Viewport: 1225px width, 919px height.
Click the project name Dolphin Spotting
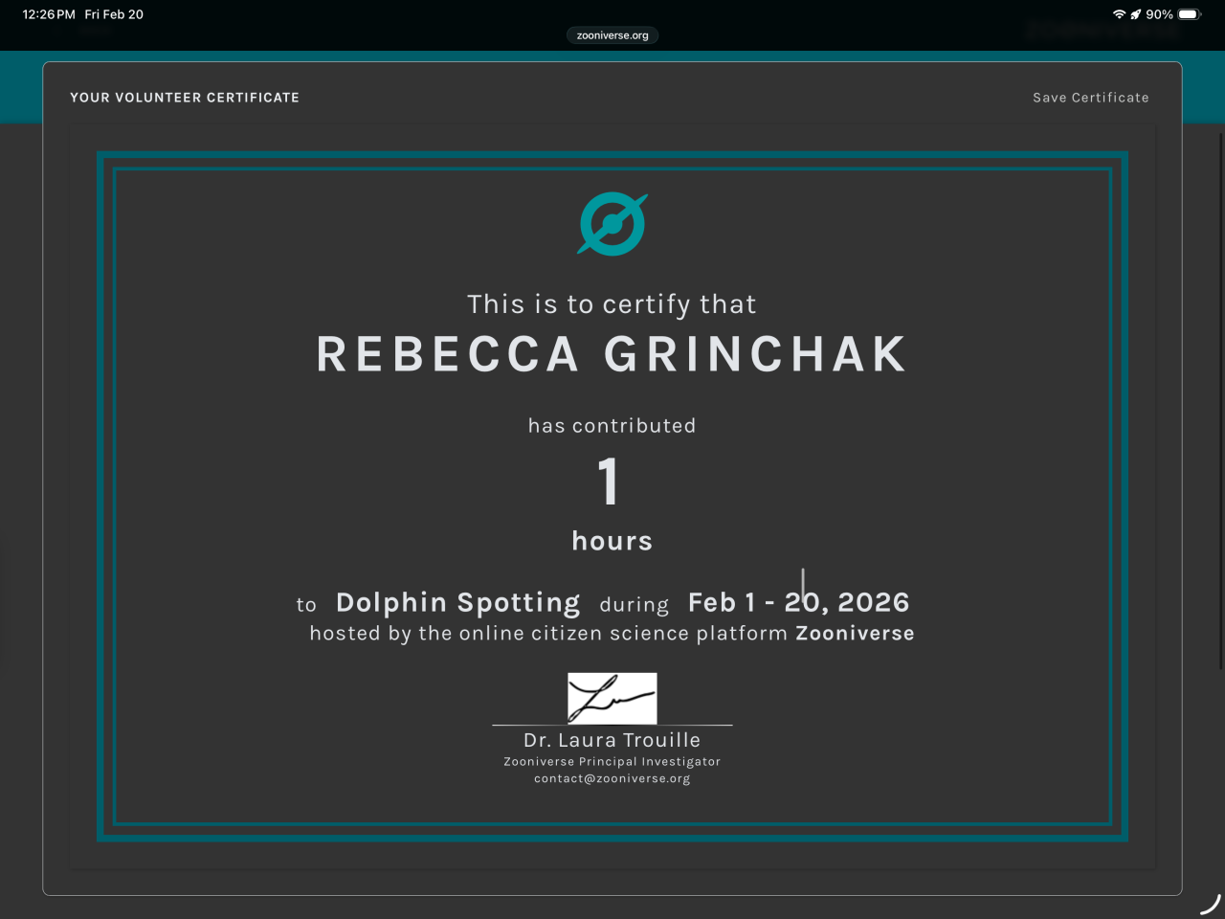pyautogui.click(x=457, y=602)
